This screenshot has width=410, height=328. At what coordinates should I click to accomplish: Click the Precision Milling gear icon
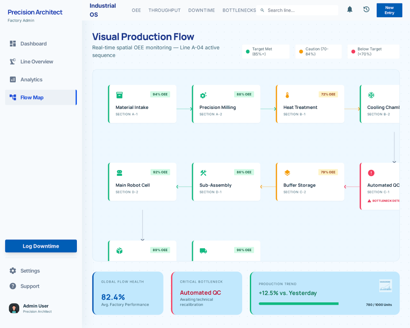[203, 95]
